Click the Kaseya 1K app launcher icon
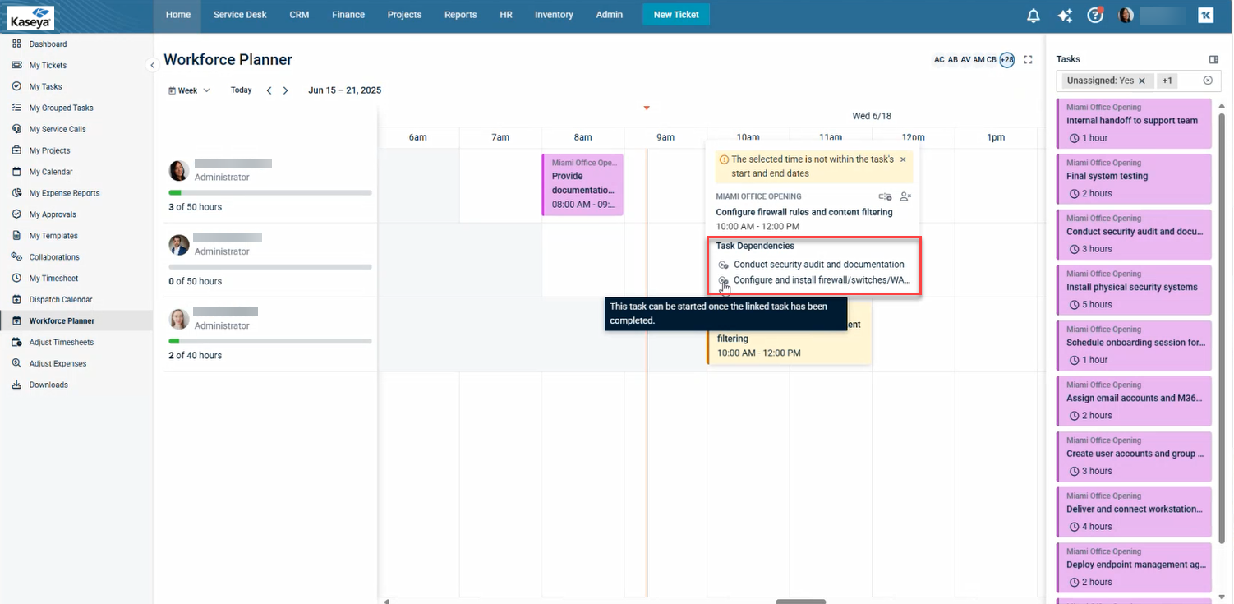Screen dimensions: 1234x604 coord(1205,16)
